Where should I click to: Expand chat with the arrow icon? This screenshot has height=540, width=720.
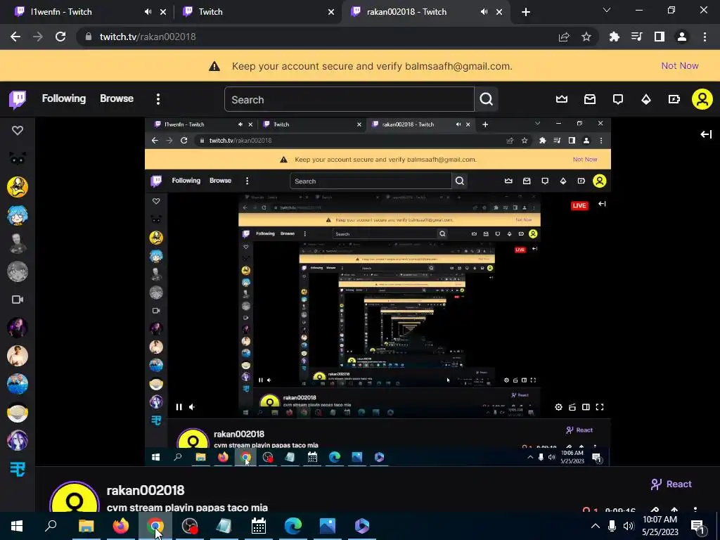[706, 134]
